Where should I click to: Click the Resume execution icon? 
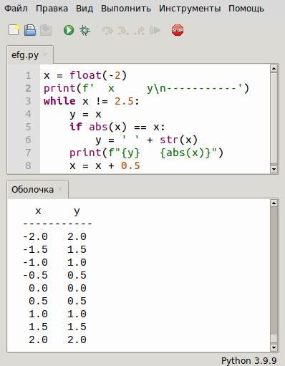pyautogui.click(x=155, y=30)
